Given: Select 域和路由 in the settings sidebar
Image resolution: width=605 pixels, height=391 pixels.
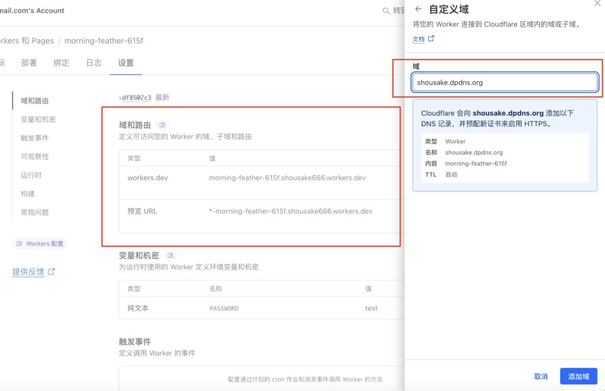Looking at the screenshot, I should (35, 100).
